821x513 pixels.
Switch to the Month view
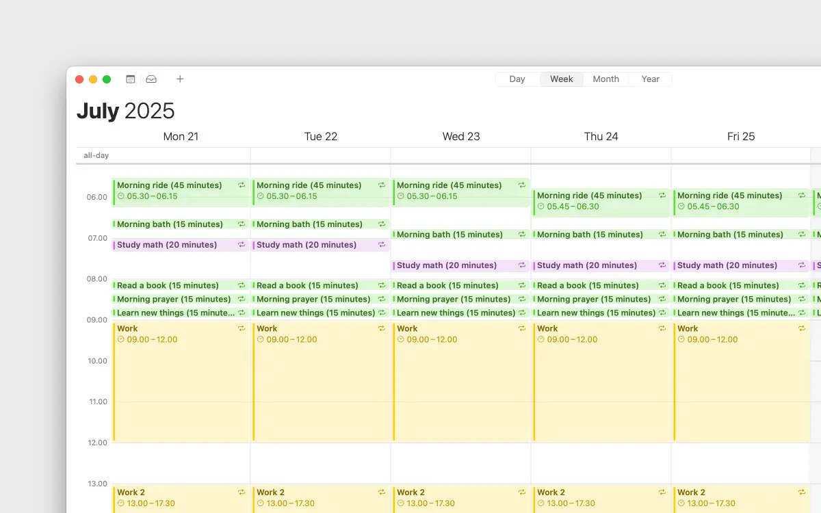[x=605, y=79]
